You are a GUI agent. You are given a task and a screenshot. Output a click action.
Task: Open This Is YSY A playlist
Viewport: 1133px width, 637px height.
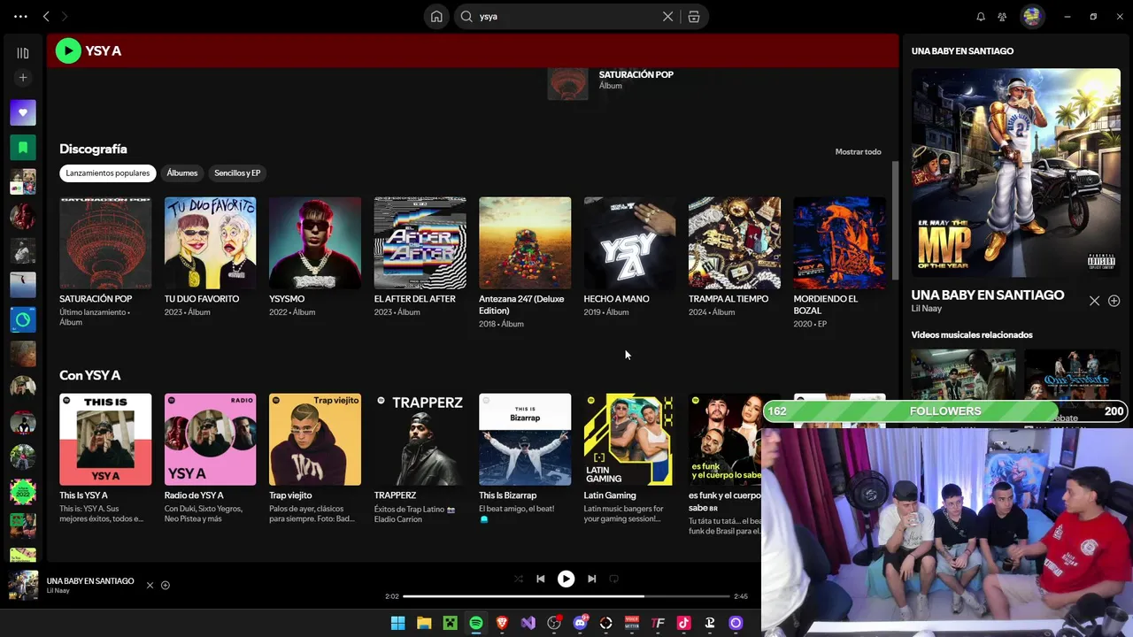tap(105, 439)
